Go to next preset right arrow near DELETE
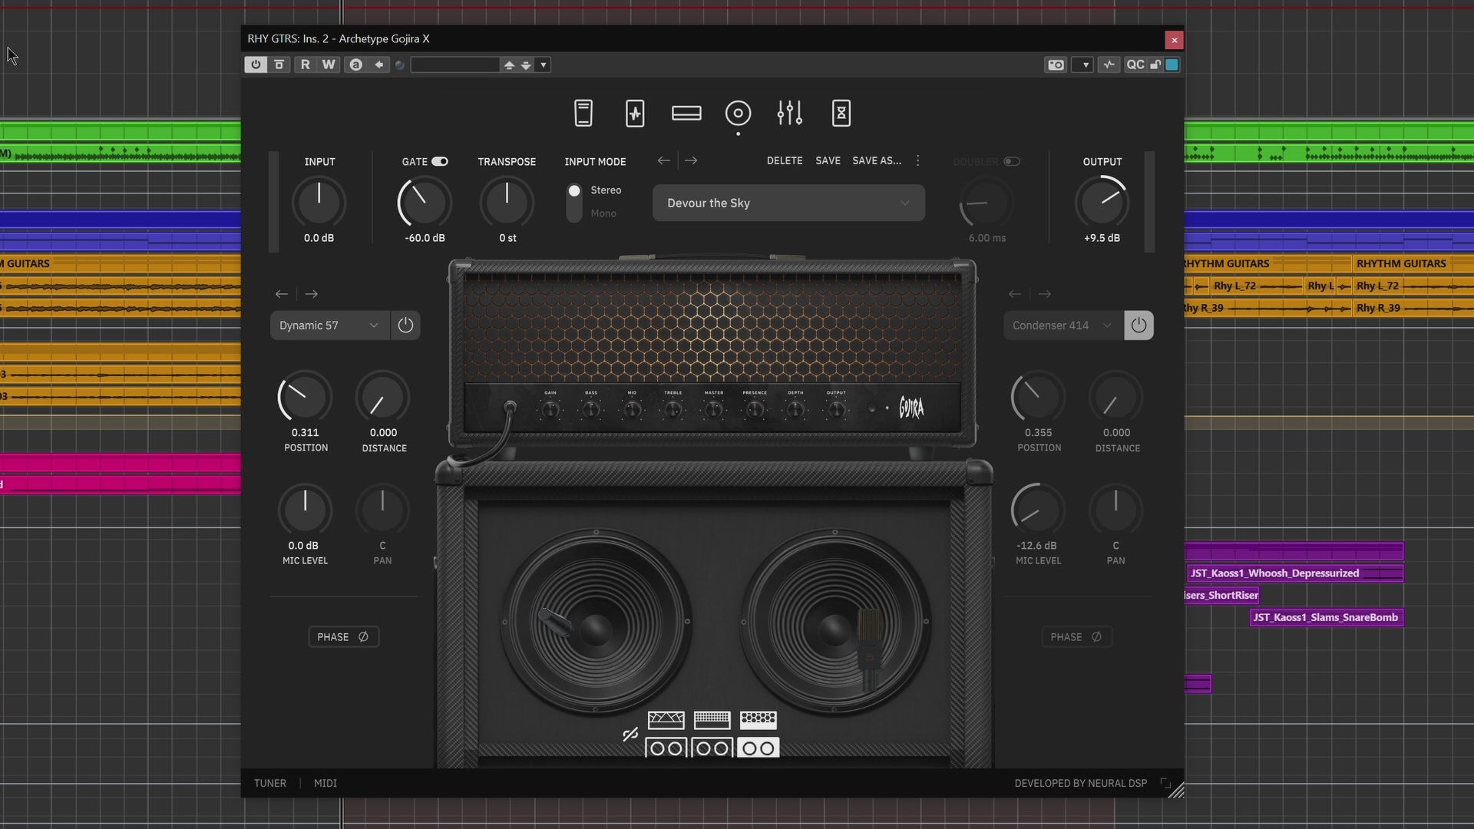This screenshot has height=829, width=1474. pyautogui.click(x=691, y=160)
